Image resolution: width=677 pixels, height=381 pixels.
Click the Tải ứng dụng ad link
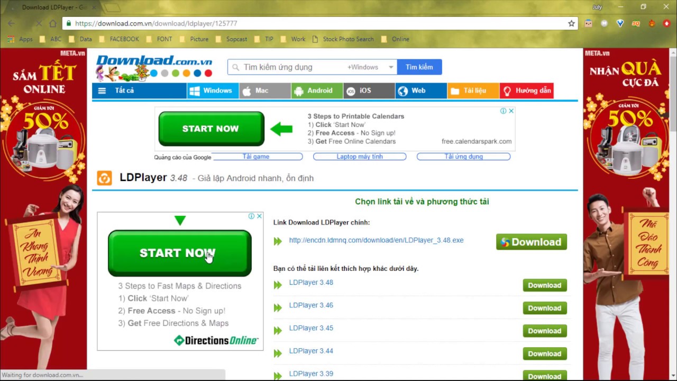pyautogui.click(x=464, y=157)
